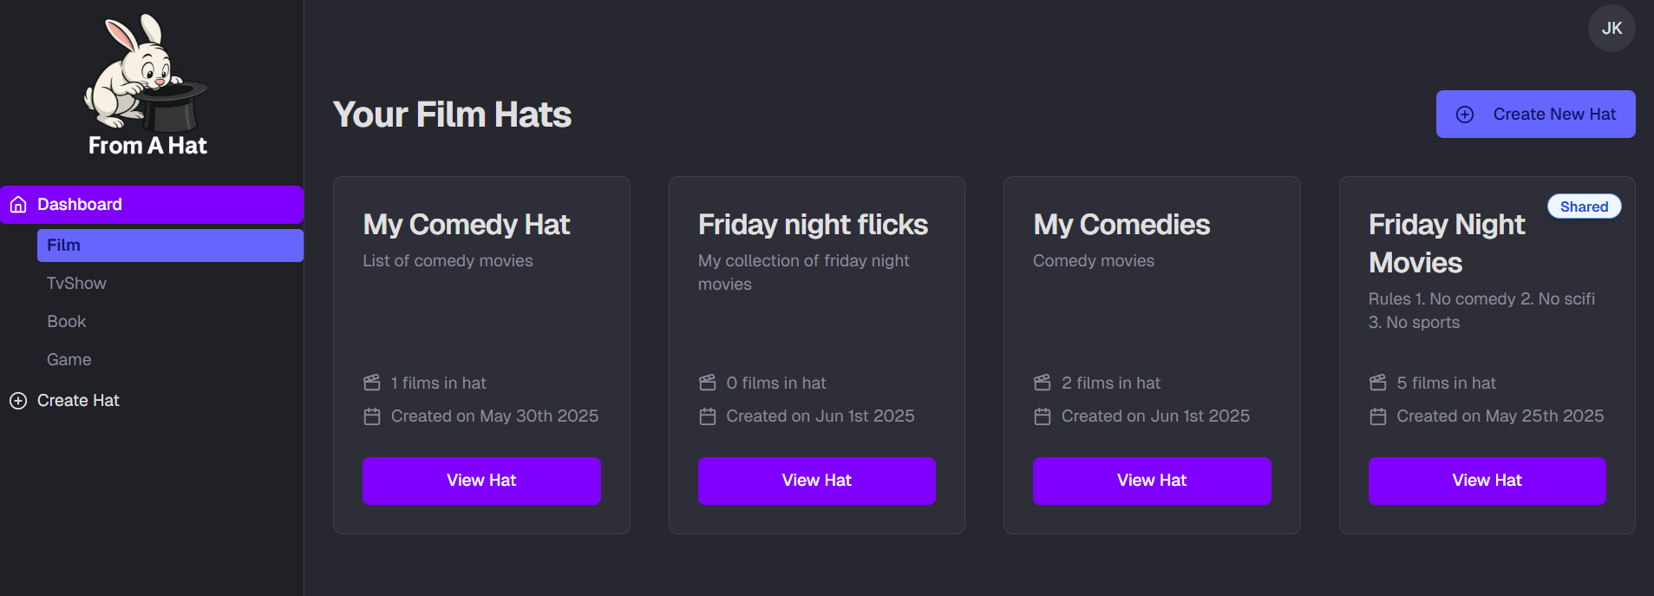1654x596 pixels.
Task: Click the home icon beside Dashboard
Action: pyautogui.click(x=18, y=205)
